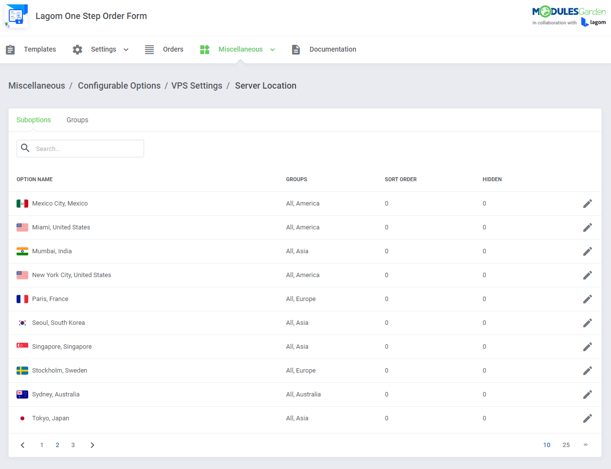611x469 pixels.
Task: Open the Suboptions tab
Action: pyautogui.click(x=34, y=119)
